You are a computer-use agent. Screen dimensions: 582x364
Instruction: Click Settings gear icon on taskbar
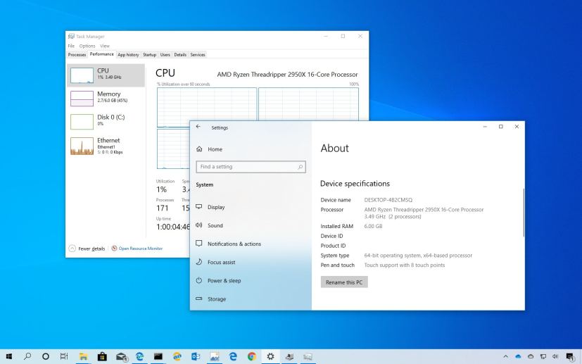click(270, 356)
